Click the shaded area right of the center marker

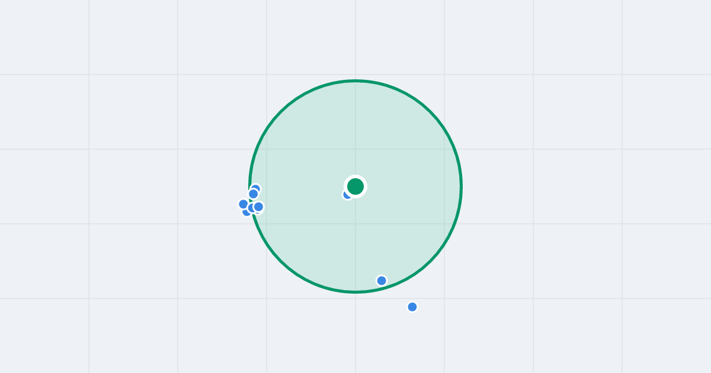tap(409, 186)
